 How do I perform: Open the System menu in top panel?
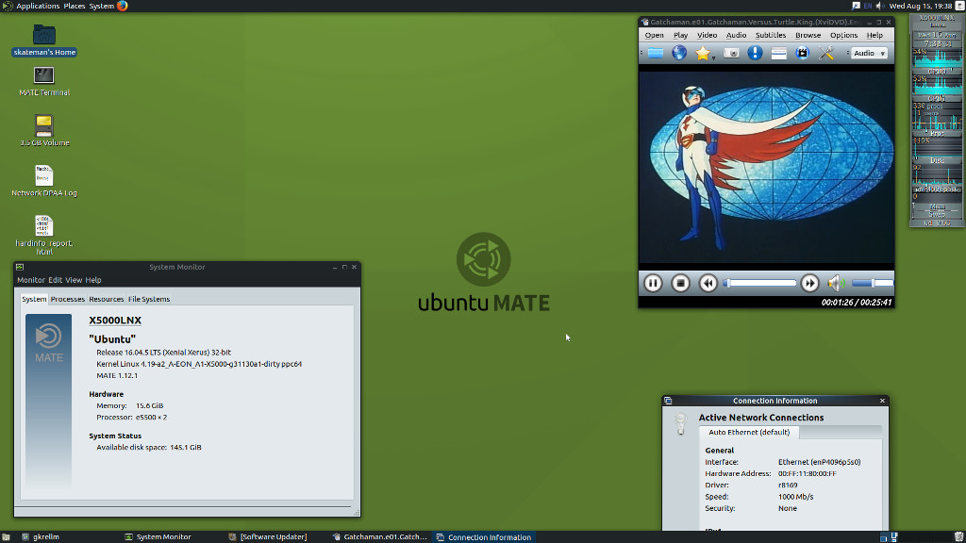(x=101, y=7)
